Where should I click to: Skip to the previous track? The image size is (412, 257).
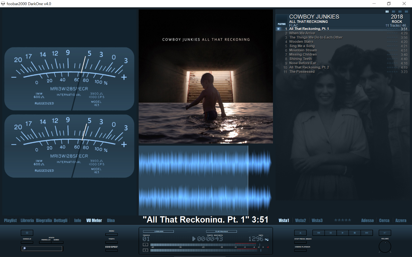point(319,233)
